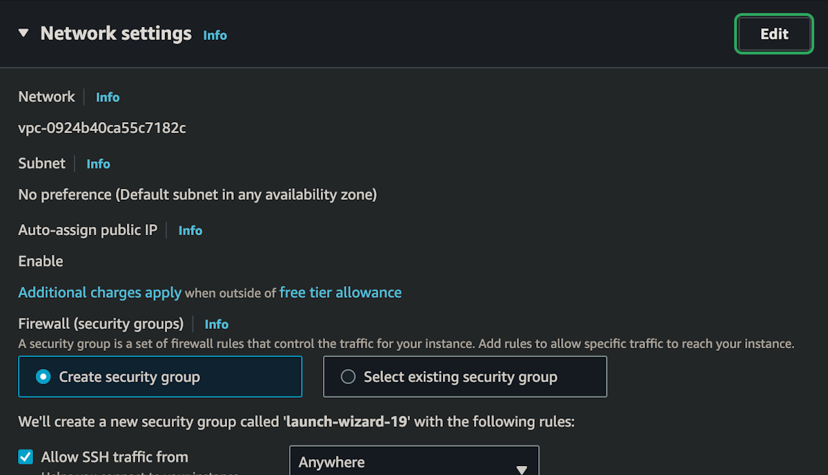Open the Anywhere source dropdown
The width and height of the screenshot is (828, 475).
[414, 461]
